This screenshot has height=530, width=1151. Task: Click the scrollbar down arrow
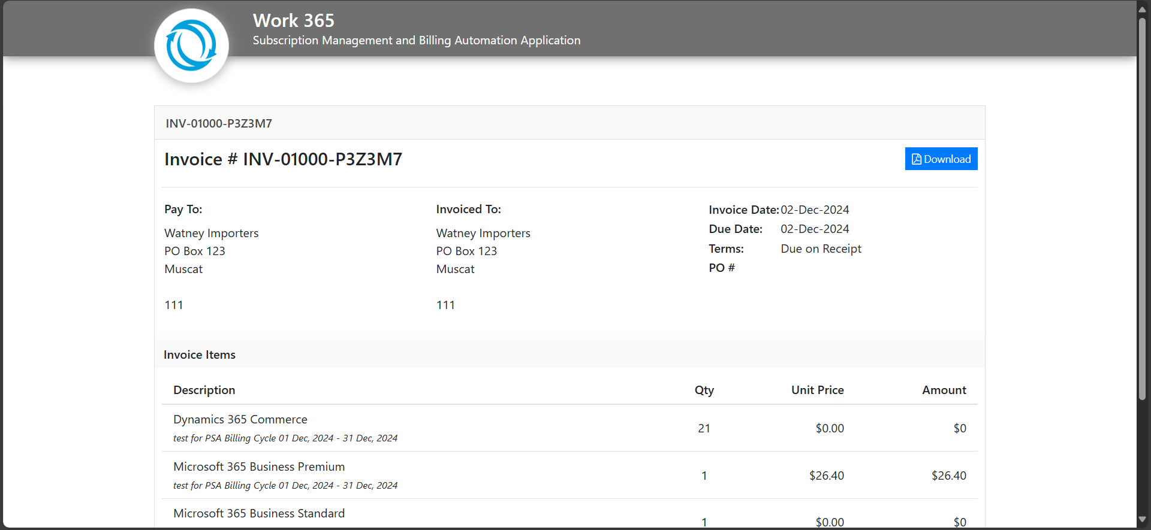[1143, 519]
